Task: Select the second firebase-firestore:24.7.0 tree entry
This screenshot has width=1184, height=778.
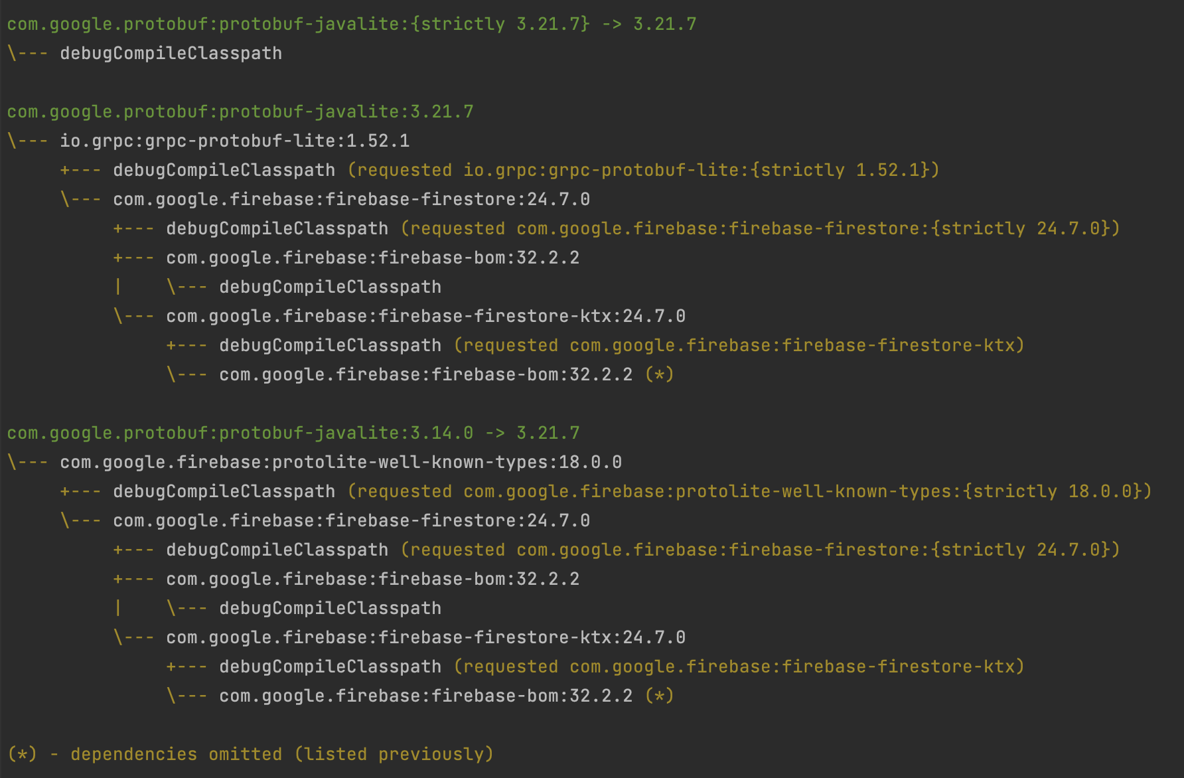Action: pyautogui.click(x=352, y=520)
